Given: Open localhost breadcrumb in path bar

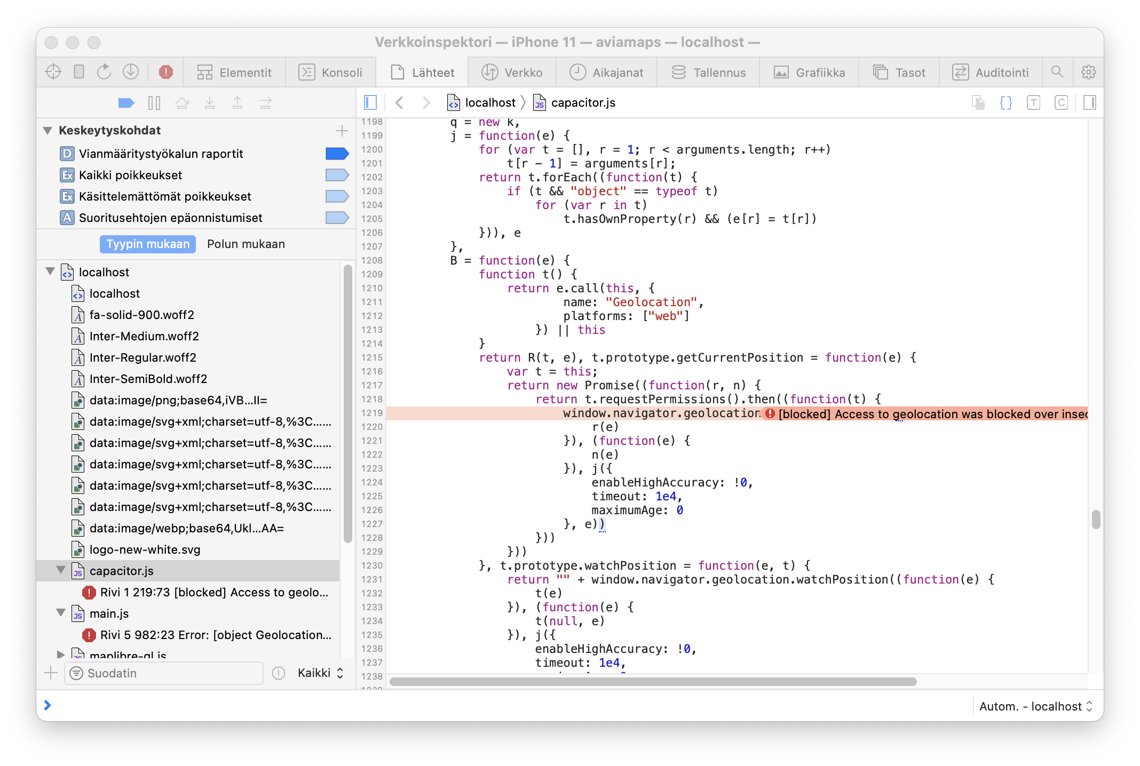Looking at the screenshot, I should pos(482,102).
